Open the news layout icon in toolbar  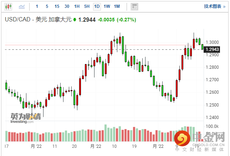point(134,6)
